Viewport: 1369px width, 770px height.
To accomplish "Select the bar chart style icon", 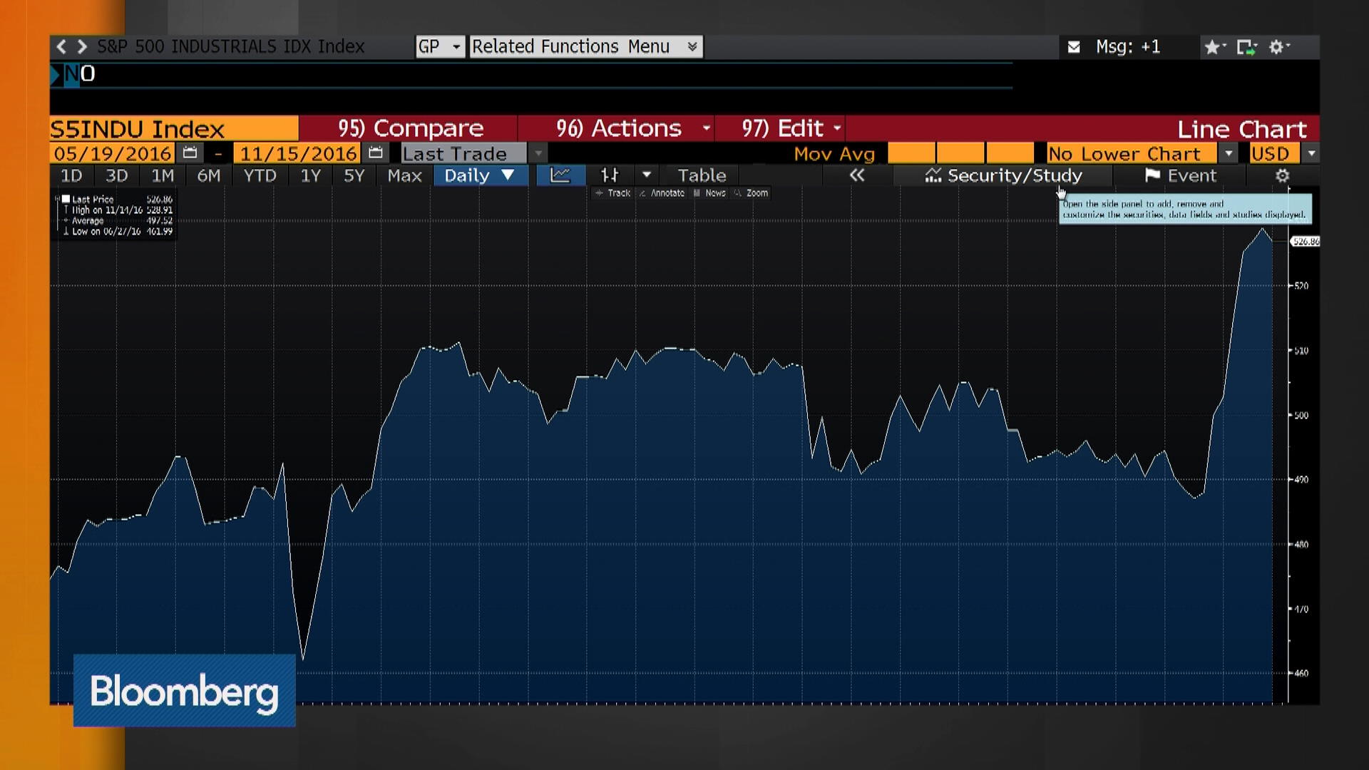I will point(610,175).
